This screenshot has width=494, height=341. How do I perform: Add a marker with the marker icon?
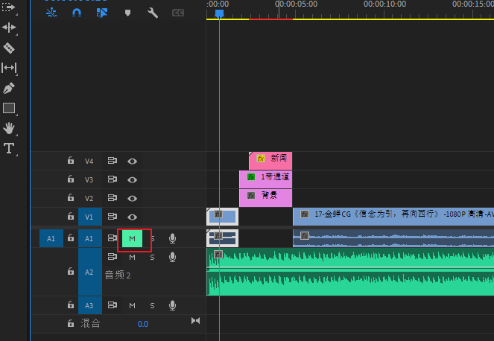127,13
